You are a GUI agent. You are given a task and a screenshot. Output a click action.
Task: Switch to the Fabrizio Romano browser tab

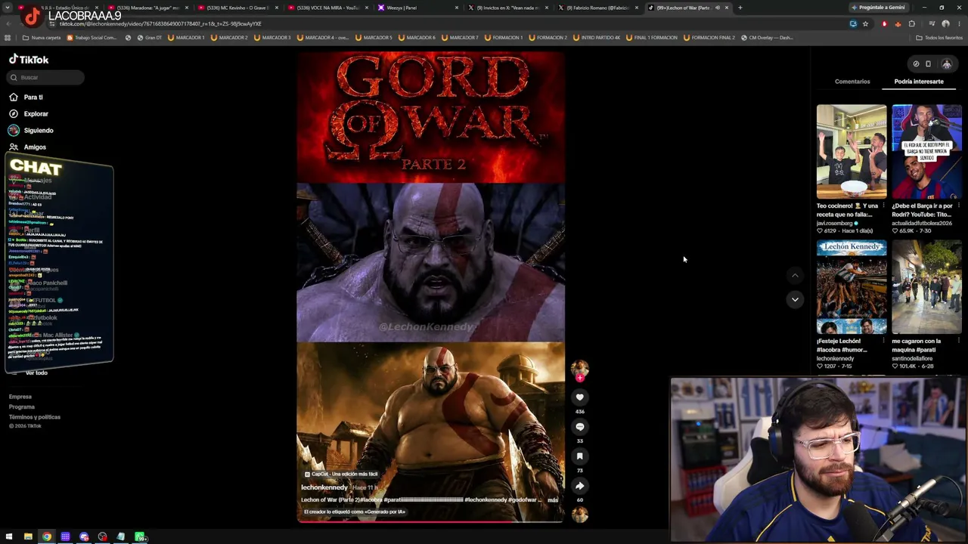597,8
